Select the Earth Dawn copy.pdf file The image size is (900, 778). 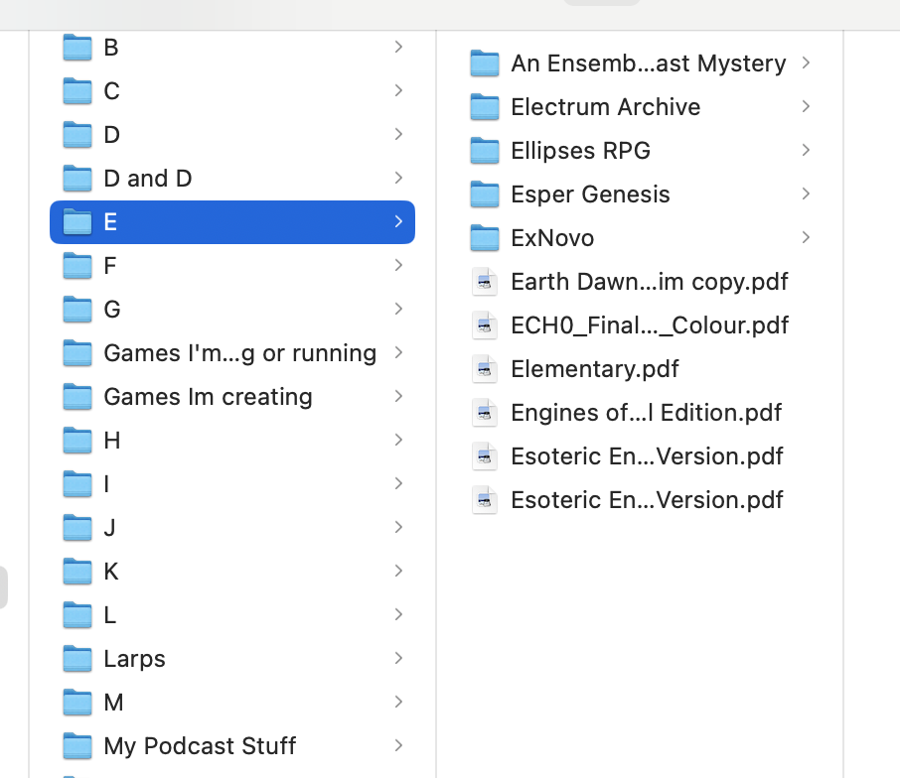pyautogui.click(x=649, y=282)
